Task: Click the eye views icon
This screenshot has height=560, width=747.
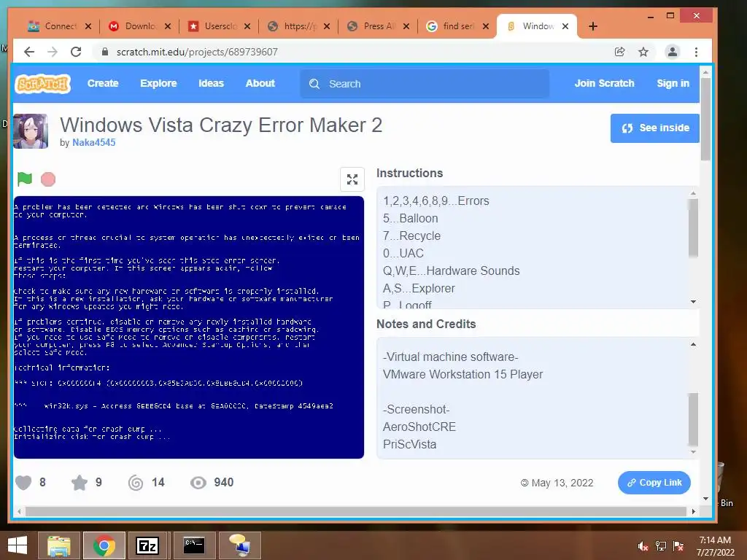Action: tap(198, 483)
